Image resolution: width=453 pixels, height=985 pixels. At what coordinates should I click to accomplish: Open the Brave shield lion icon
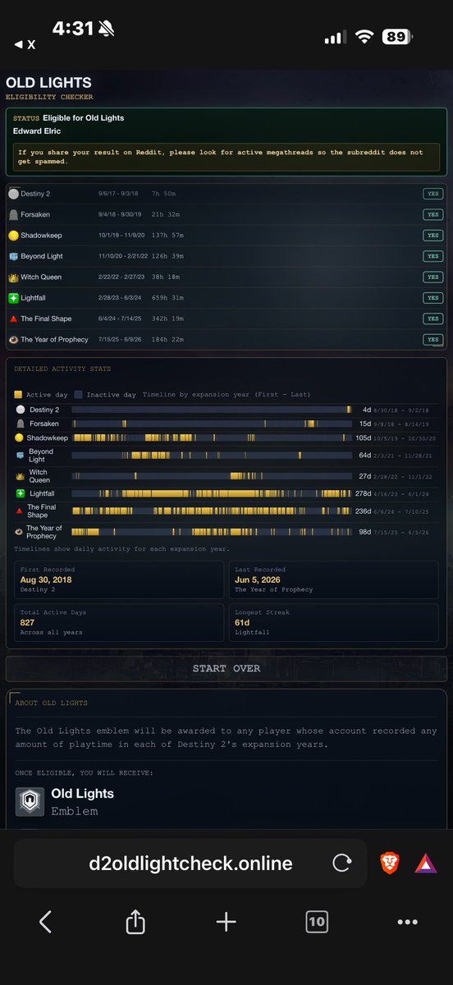tap(388, 863)
